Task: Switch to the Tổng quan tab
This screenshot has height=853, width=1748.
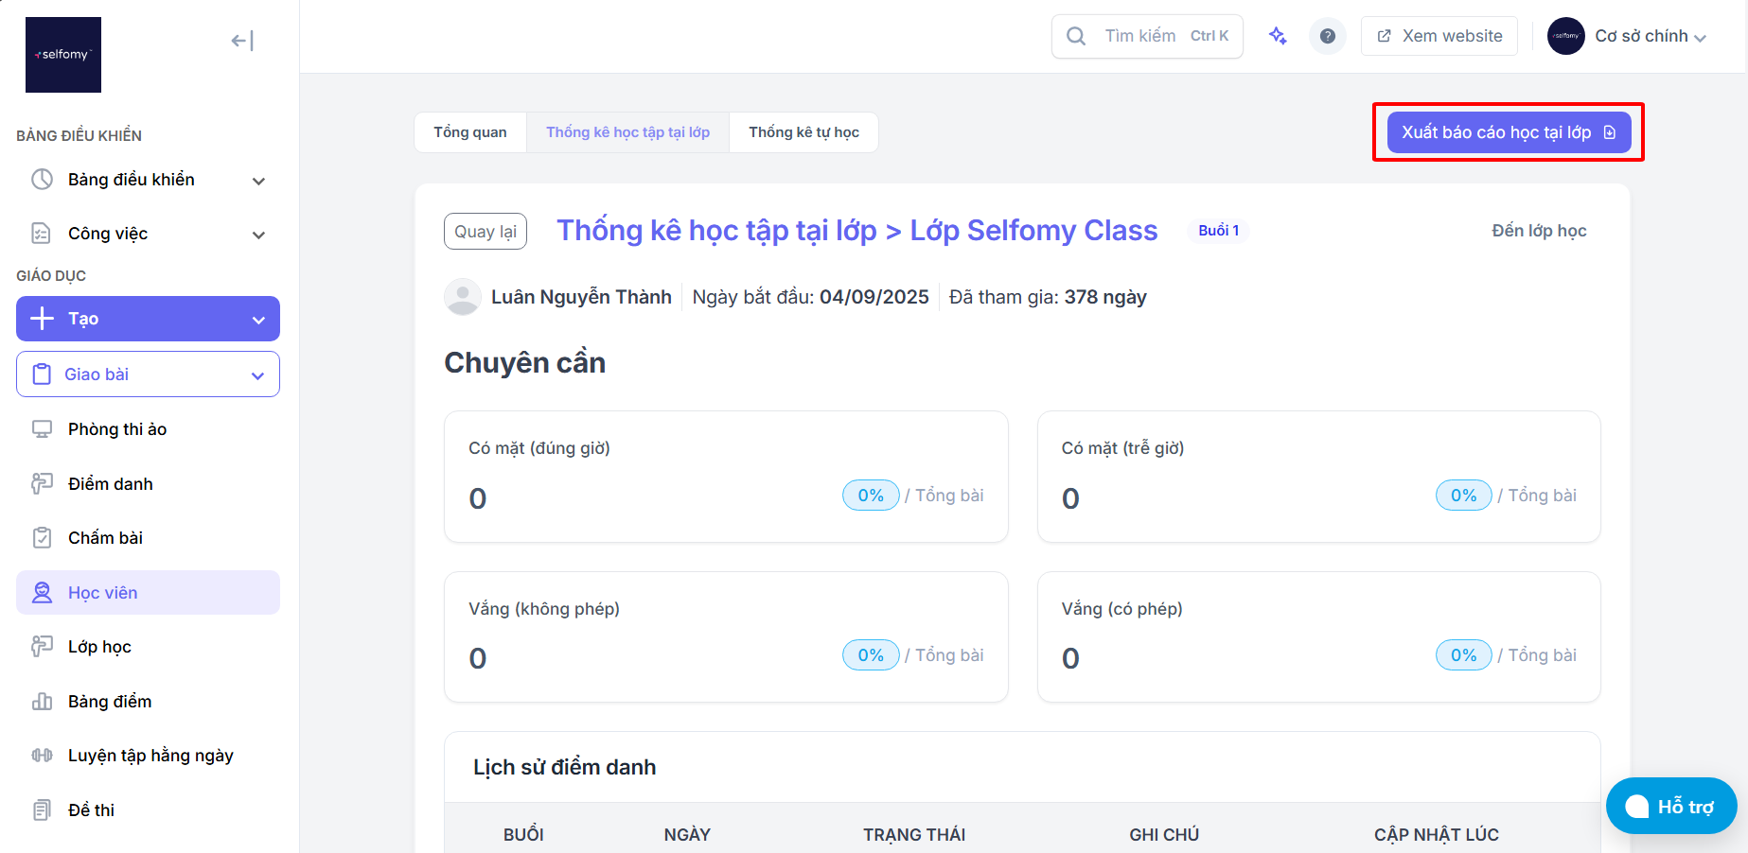Action: tap(470, 132)
